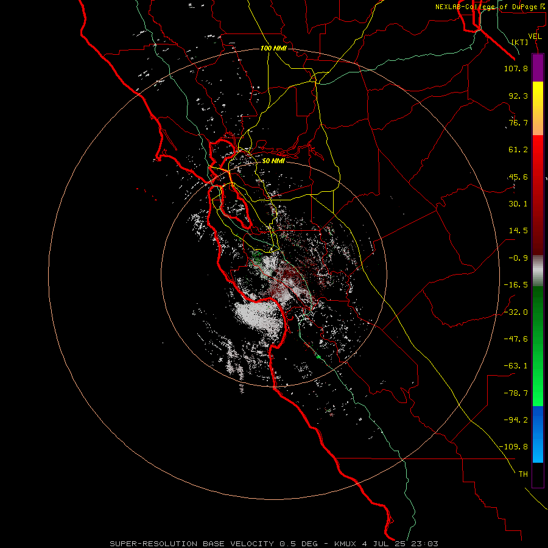Click the 50 NMI range ring label
The image size is (548, 548).
click(x=273, y=161)
